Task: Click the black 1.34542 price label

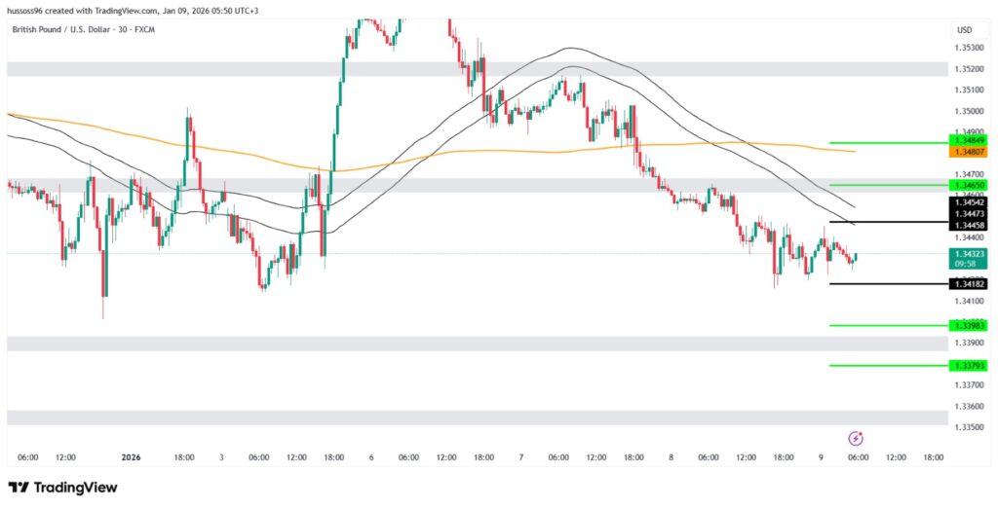Action: (969, 201)
